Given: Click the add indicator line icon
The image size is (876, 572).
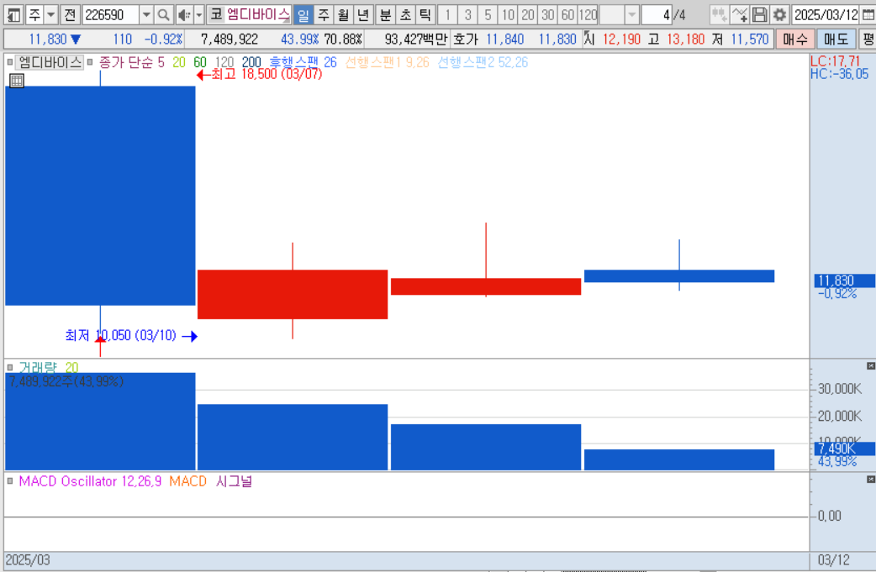Looking at the screenshot, I should coord(740,15).
